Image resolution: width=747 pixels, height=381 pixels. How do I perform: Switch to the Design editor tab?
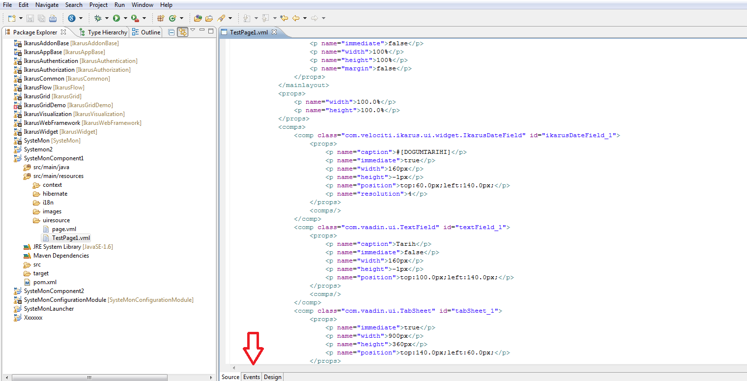point(273,377)
